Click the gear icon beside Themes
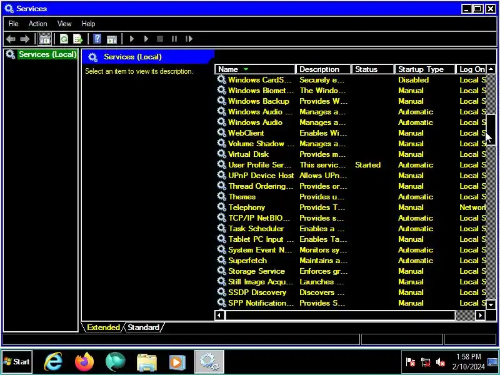Screen dimensions: 500x375 tap(221, 196)
